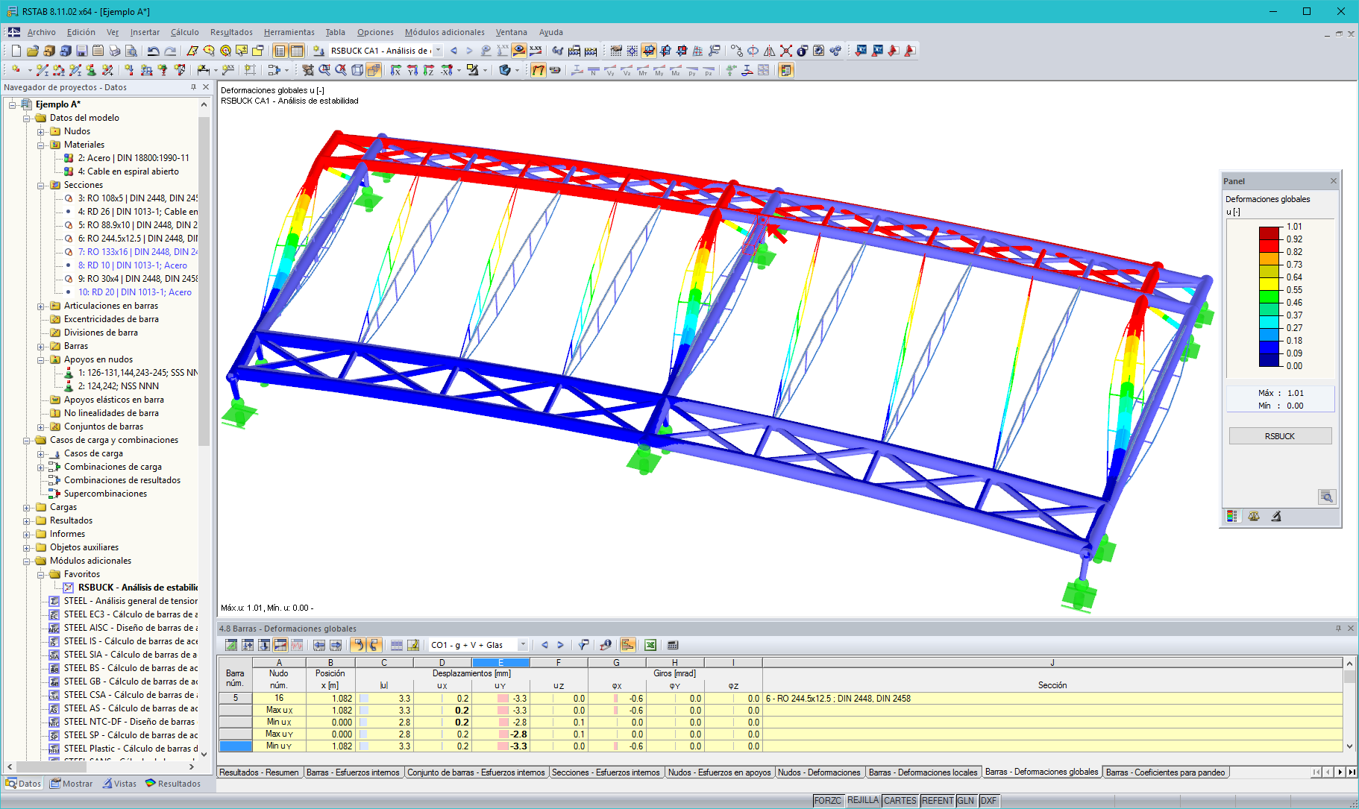The image size is (1359, 809).
Task: Click the black info ball icon
Action: [803, 51]
